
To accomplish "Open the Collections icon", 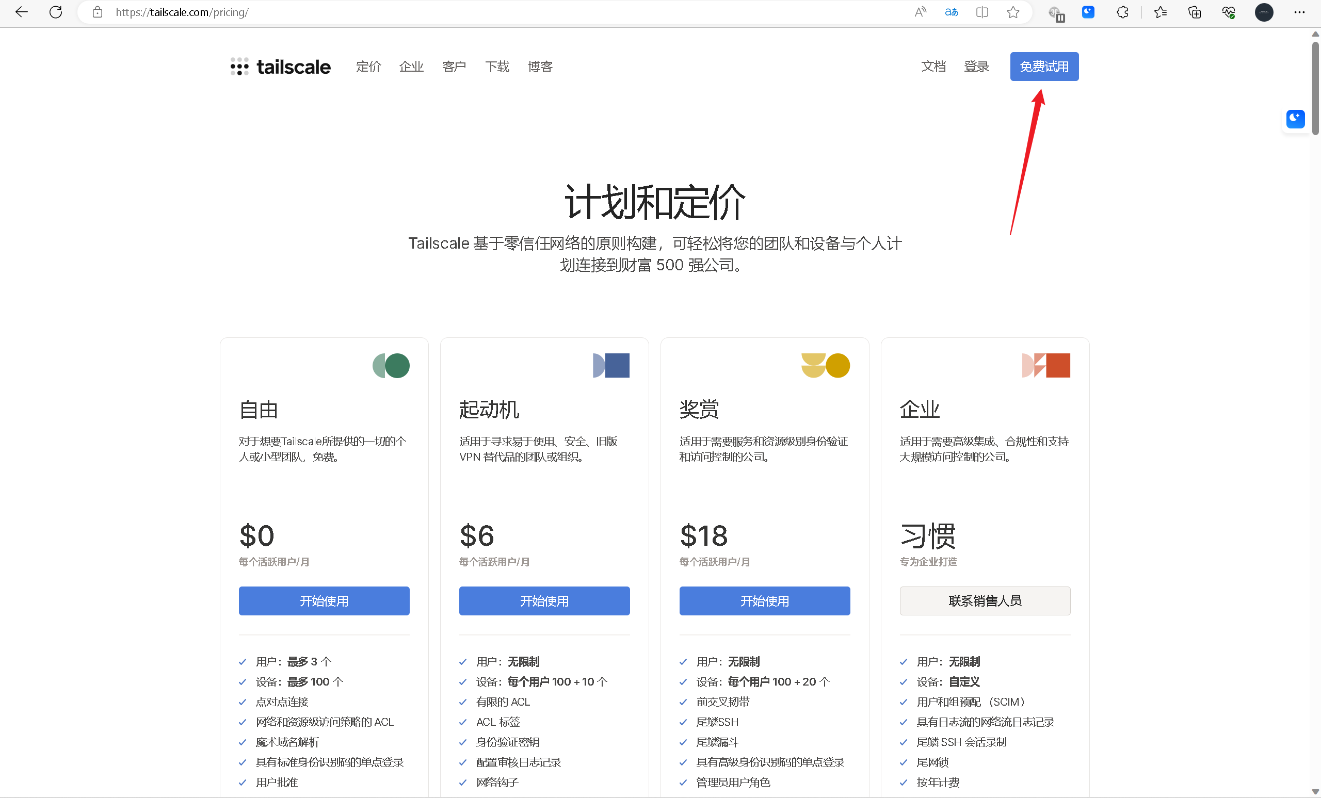I will tap(1195, 12).
